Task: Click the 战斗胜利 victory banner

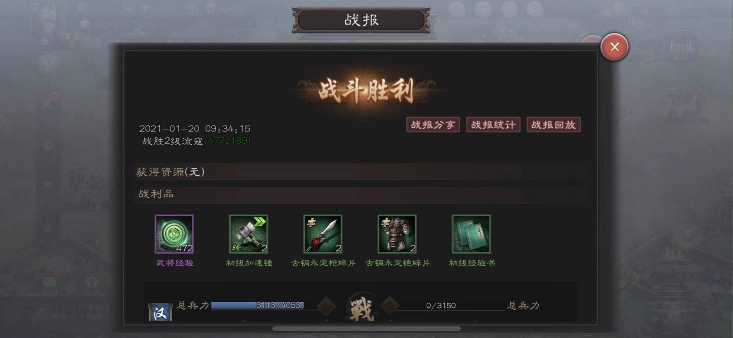Action: [x=366, y=91]
